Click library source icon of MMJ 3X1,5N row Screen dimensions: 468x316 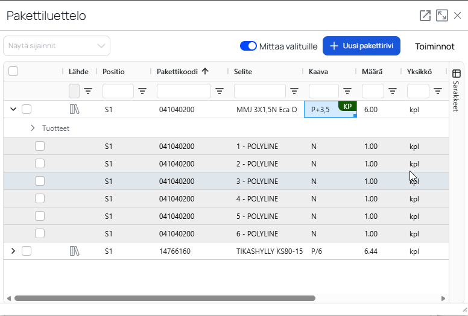coord(74,109)
